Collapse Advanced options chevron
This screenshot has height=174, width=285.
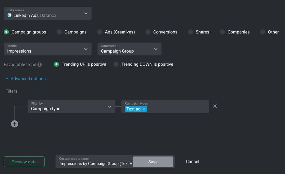coord(7,79)
